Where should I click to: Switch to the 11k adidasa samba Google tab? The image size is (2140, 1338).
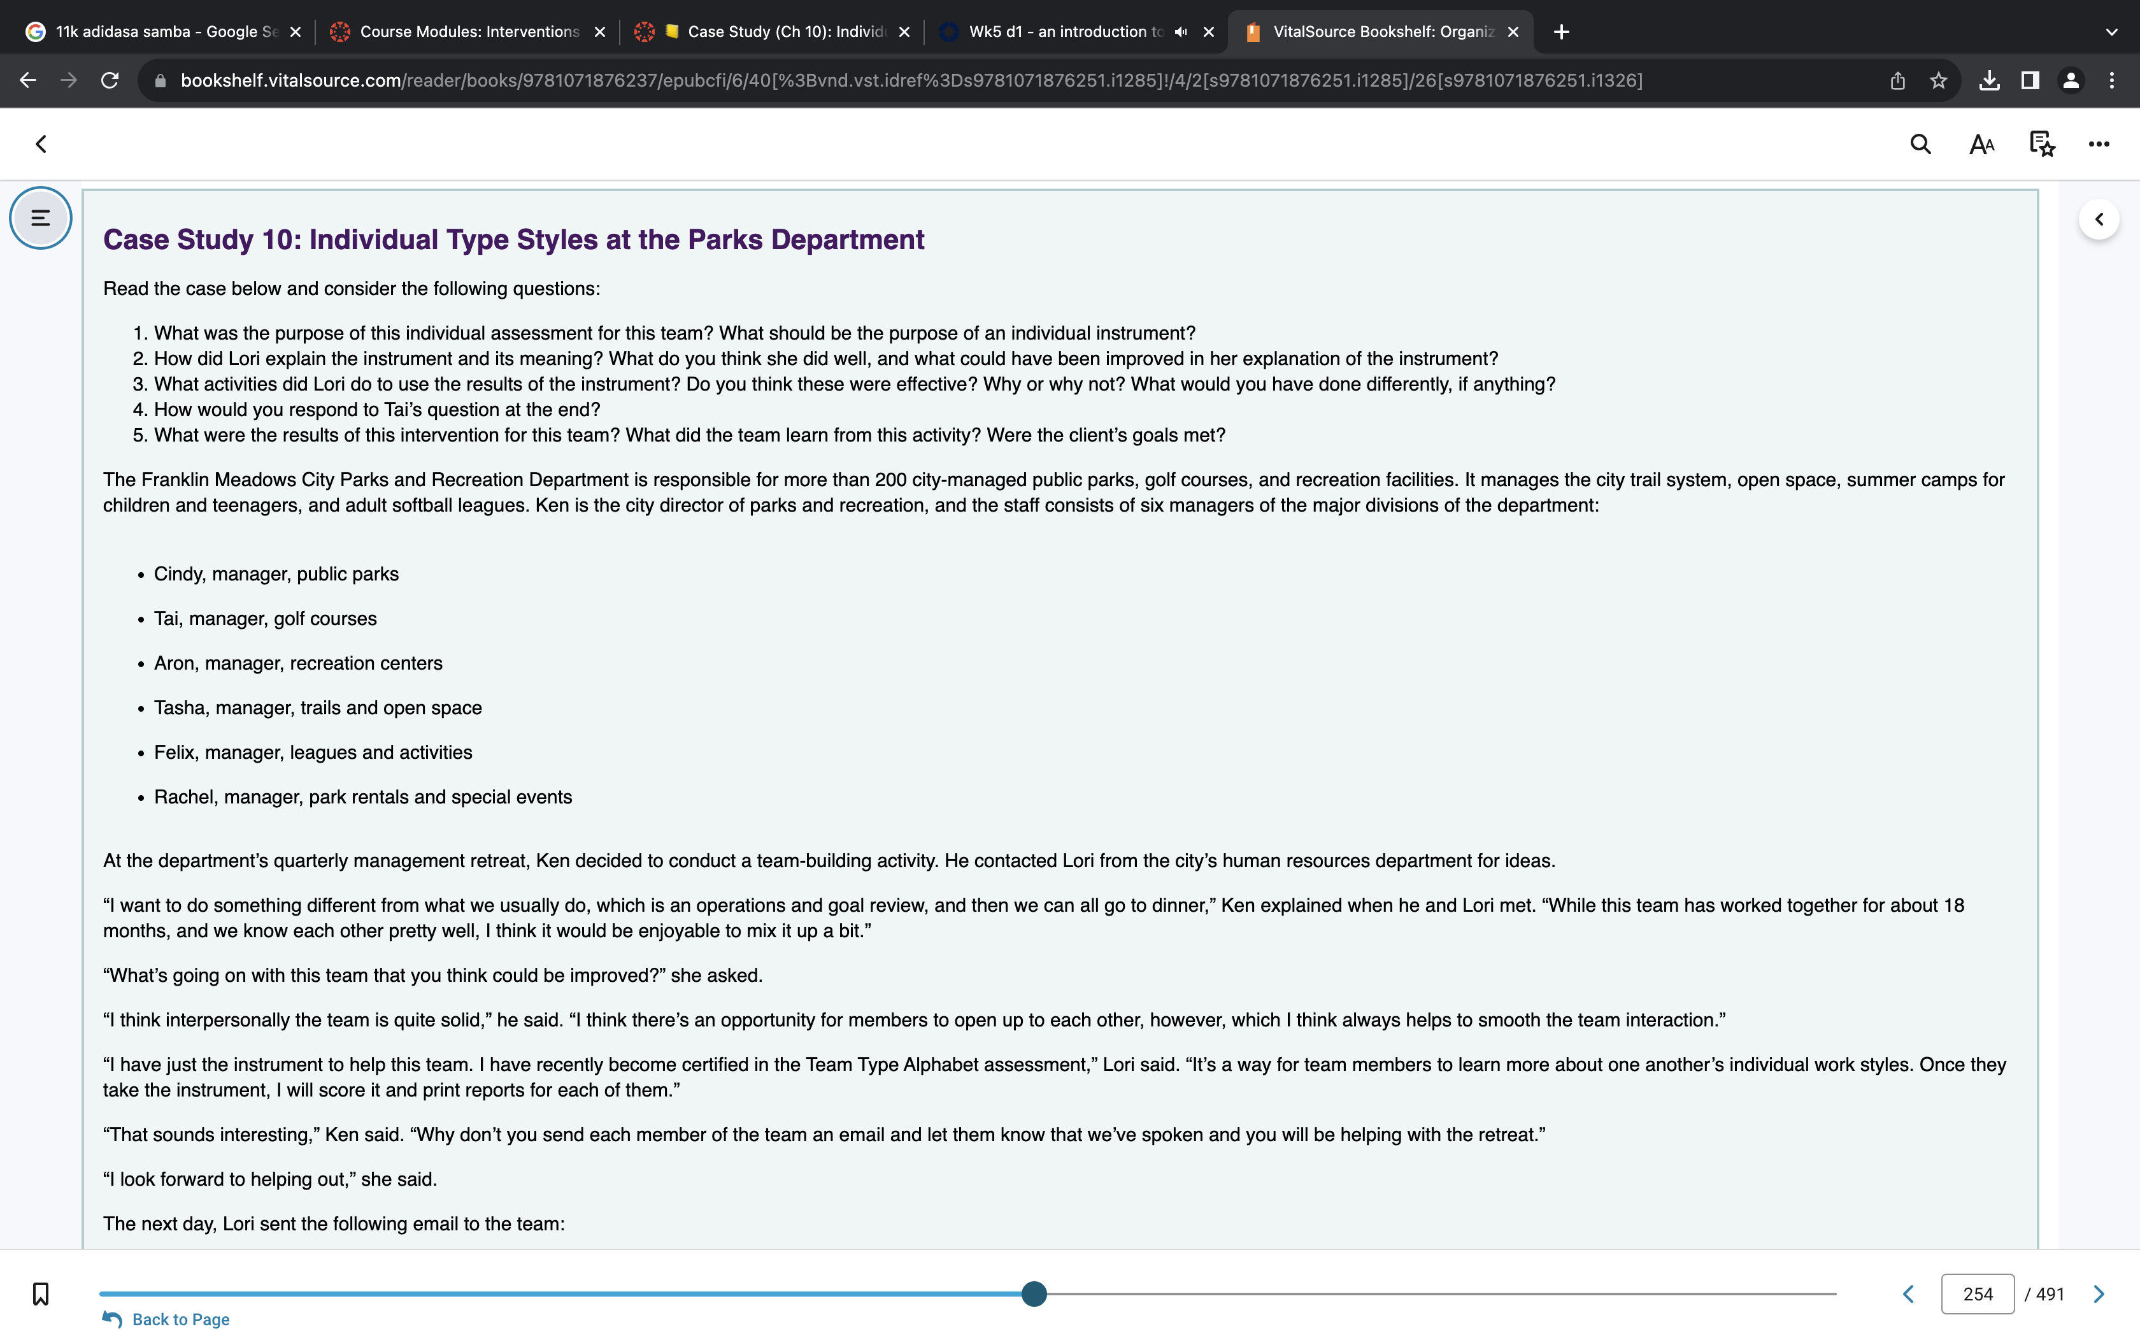(164, 32)
